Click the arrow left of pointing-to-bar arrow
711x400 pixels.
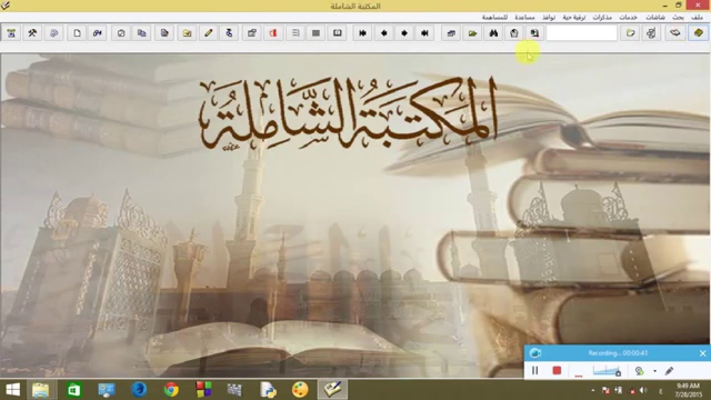point(404,33)
